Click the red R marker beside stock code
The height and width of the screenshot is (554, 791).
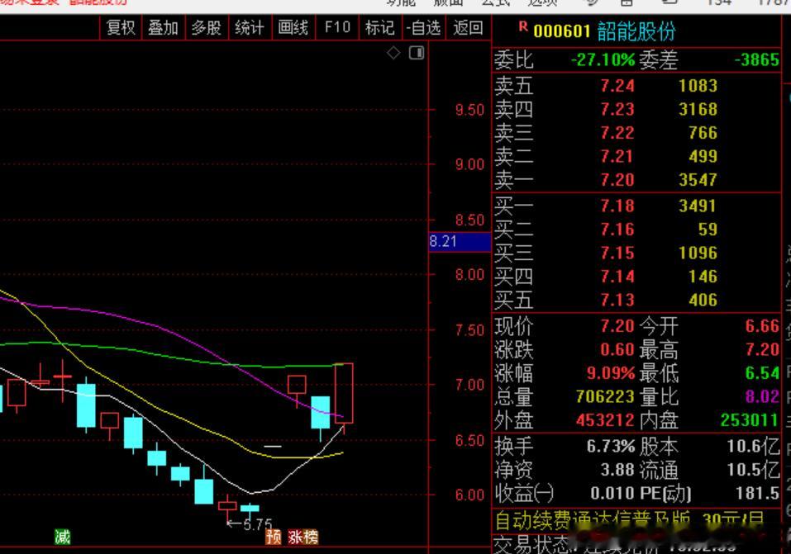click(523, 27)
